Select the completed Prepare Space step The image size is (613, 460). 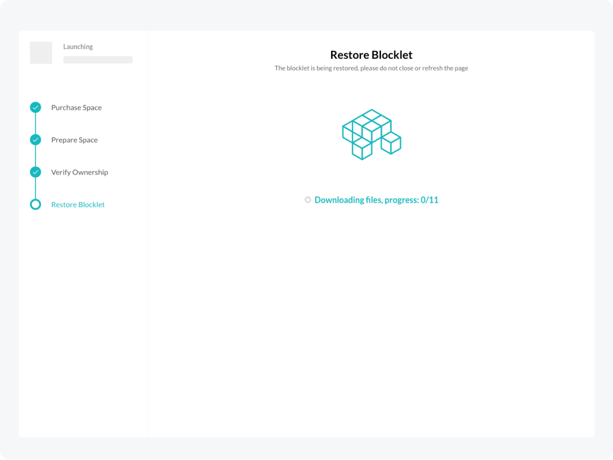[x=74, y=139]
